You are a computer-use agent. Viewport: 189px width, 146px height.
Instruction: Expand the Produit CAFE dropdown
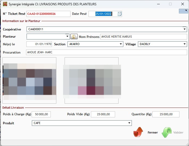tap(129, 123)
